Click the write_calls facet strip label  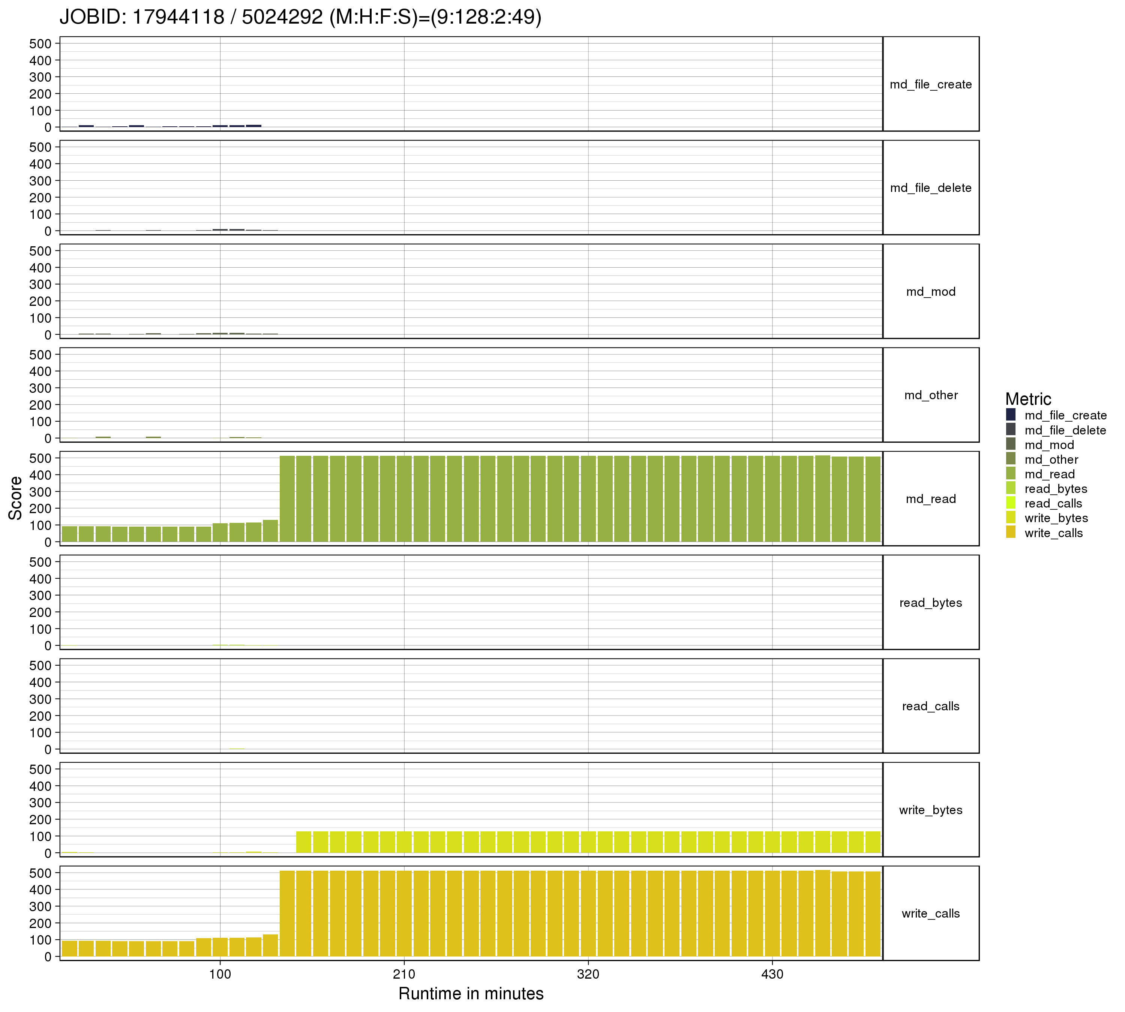pos(931,913)
